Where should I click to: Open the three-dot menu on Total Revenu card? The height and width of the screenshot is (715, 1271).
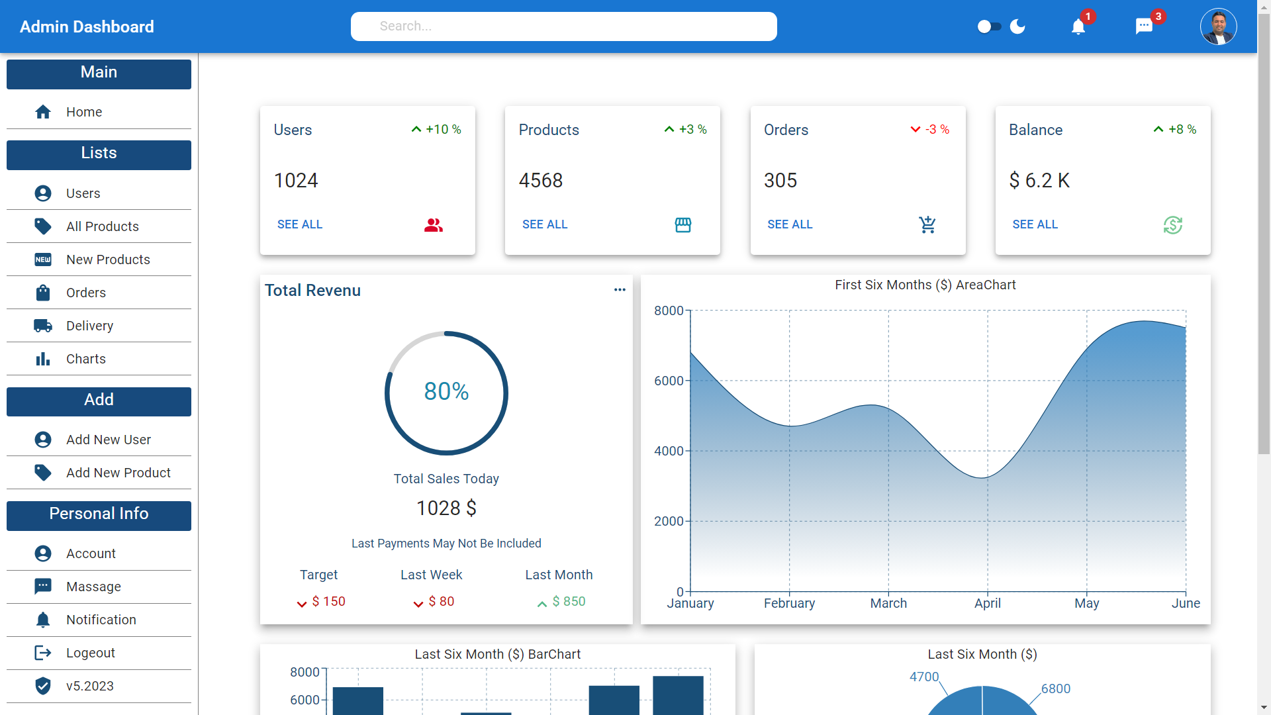click(x=620, y=290)
